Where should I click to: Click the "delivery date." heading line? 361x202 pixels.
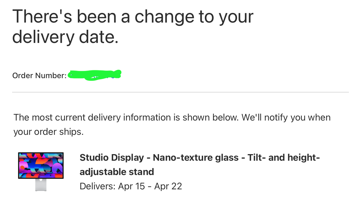(x=65, y=37)
